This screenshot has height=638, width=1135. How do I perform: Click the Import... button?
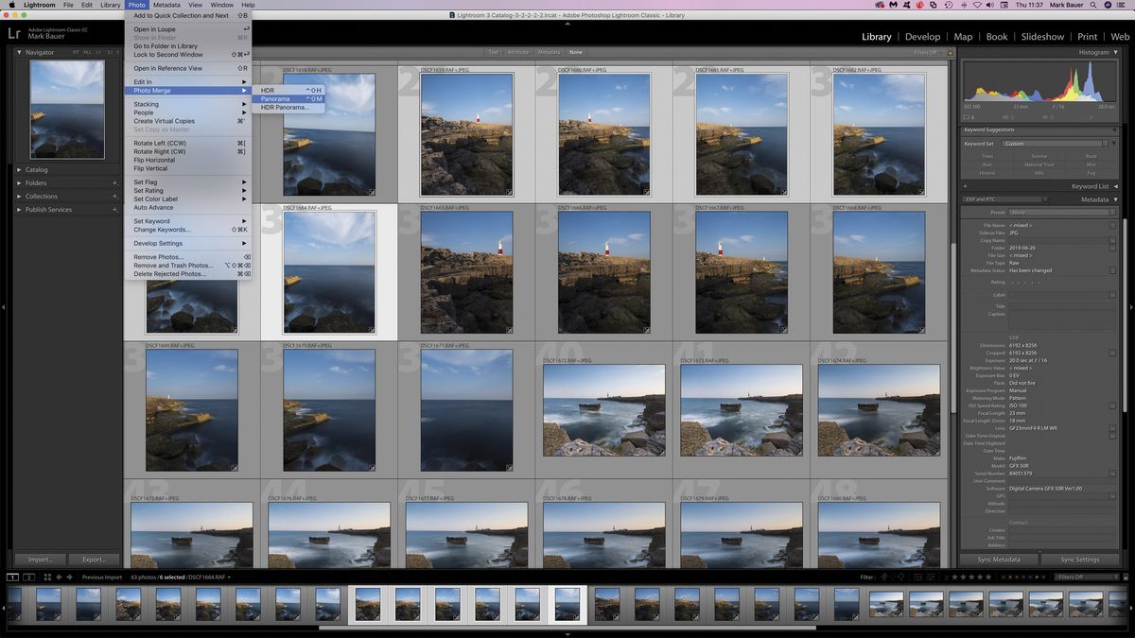coord(39,560)
